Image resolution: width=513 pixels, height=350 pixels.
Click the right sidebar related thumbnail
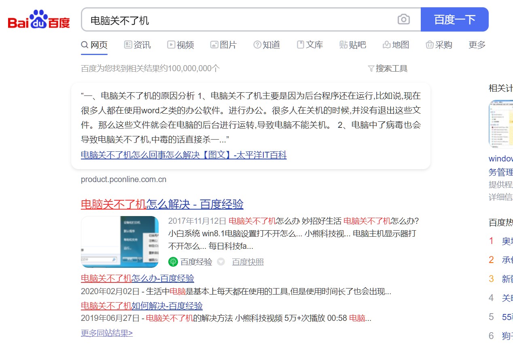click(501, 124)
